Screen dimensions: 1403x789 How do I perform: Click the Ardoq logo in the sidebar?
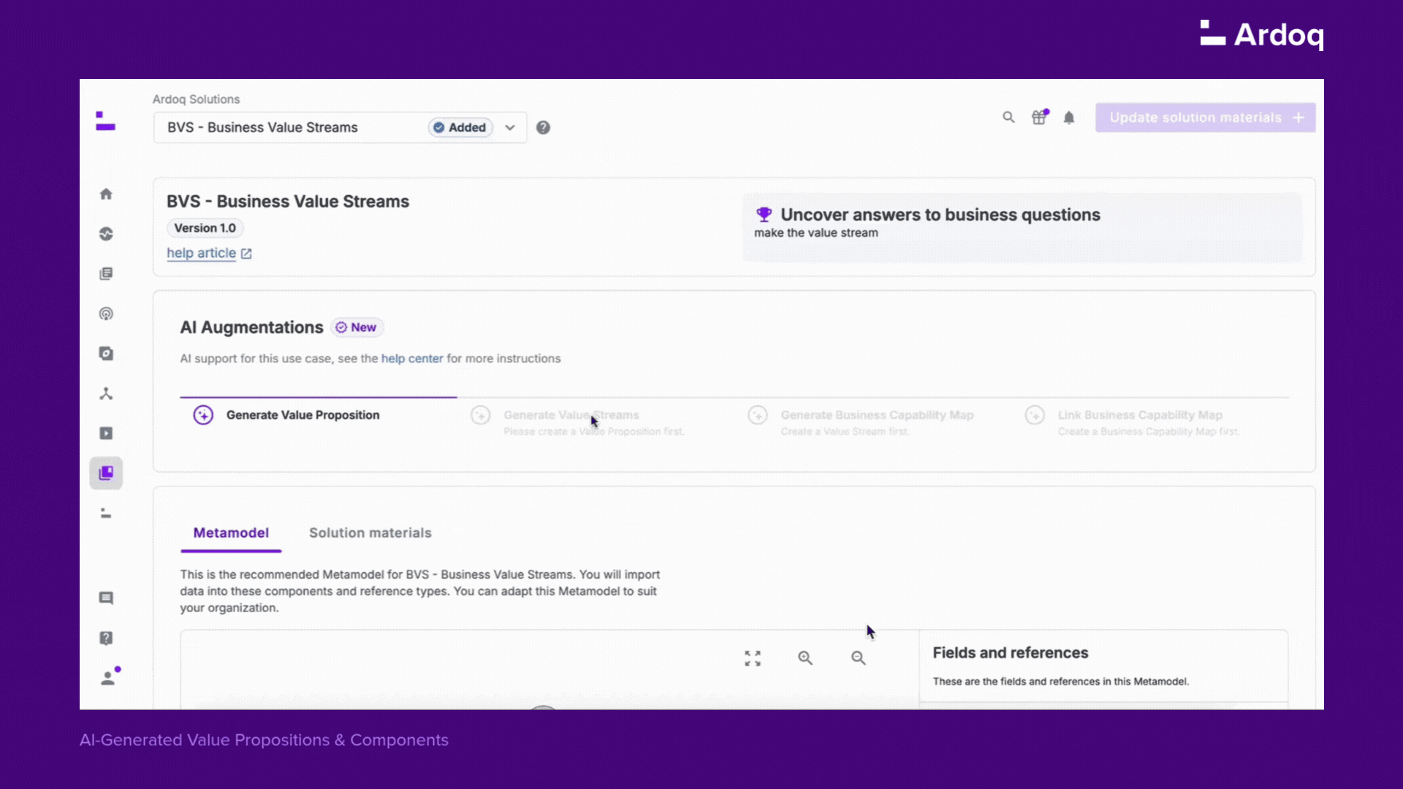tap(106, 121)
